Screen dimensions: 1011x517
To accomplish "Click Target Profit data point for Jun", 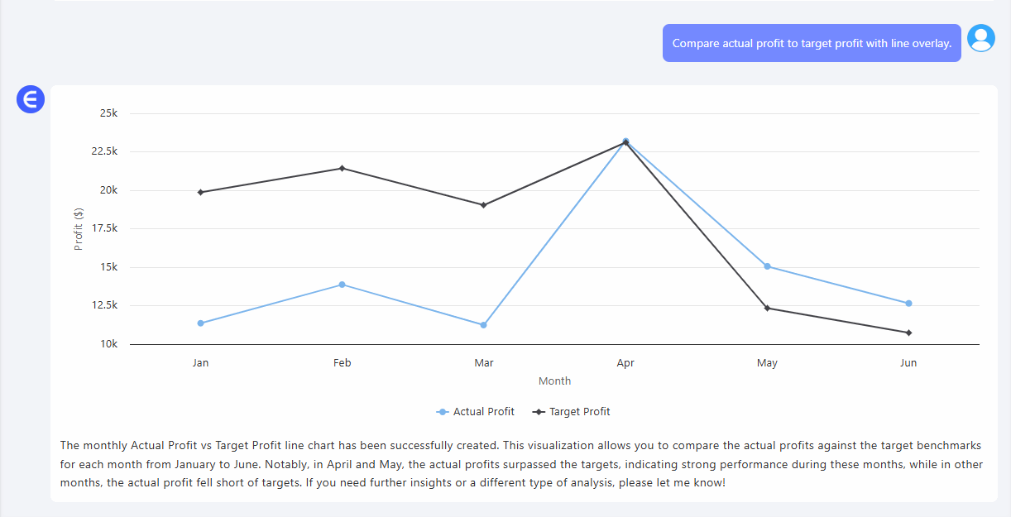I will tap(908, 333).
